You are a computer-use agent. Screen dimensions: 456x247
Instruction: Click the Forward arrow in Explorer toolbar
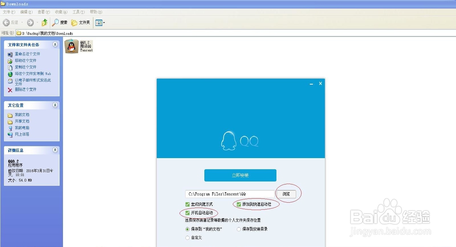30,22
